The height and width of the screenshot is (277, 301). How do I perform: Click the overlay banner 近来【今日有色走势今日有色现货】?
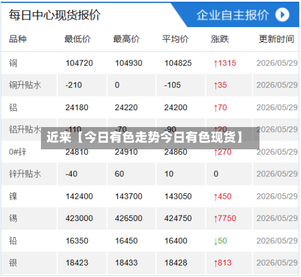pos(150,138)
